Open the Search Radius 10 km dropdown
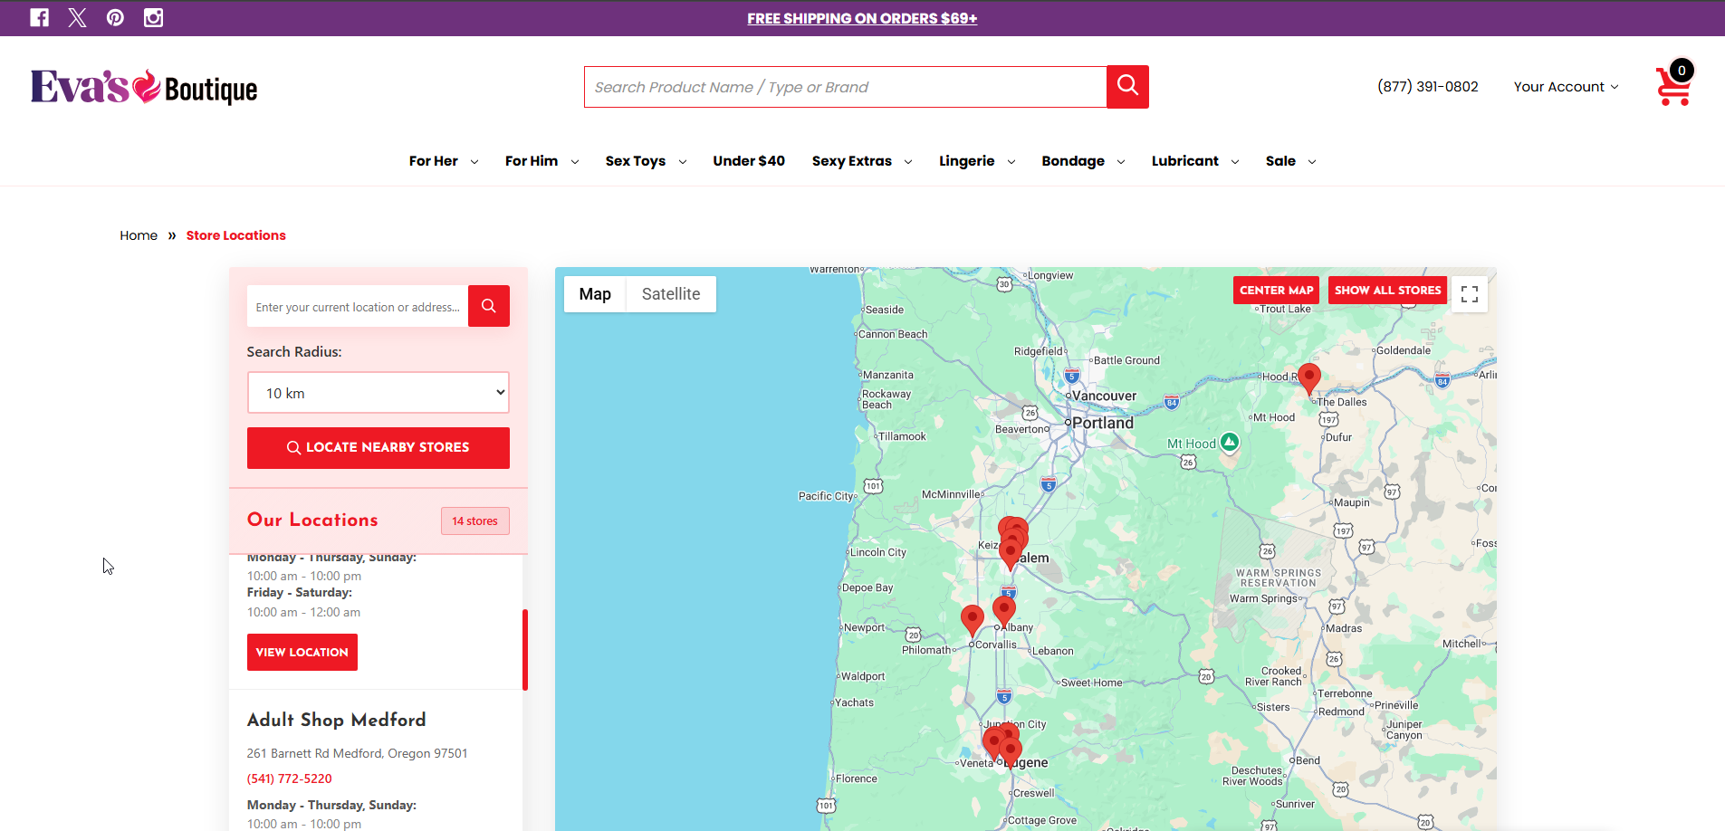Image resolution: width=1725 pixels, height=831 pixels. [x=379, y=393]
